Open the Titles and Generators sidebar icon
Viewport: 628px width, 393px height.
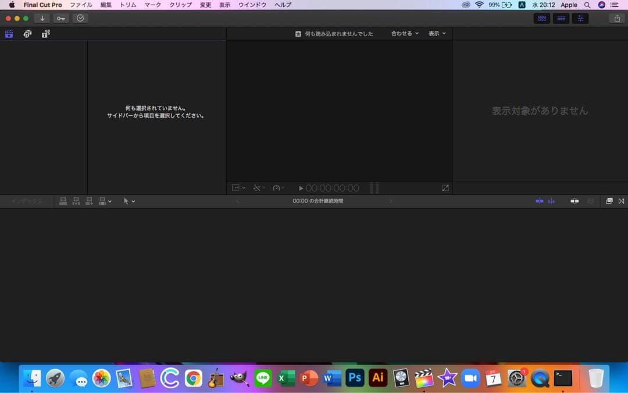click(45, 34)
